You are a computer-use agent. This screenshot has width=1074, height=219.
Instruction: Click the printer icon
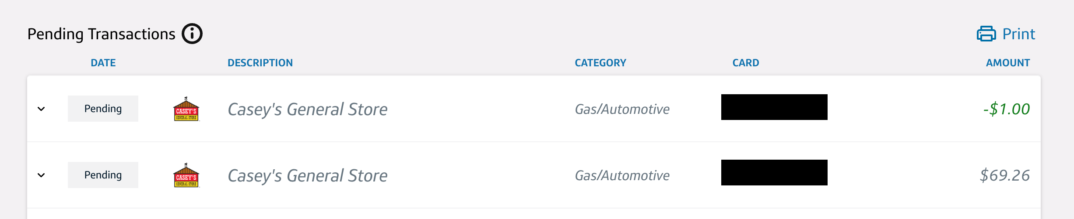(986, 34)
